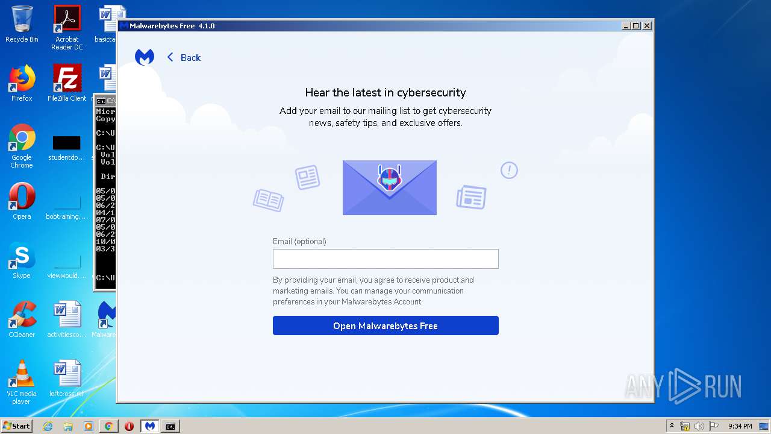Click the Malwarebytes taskbar button
Viewport: 771px width, 434px height.
pos(150,426)
